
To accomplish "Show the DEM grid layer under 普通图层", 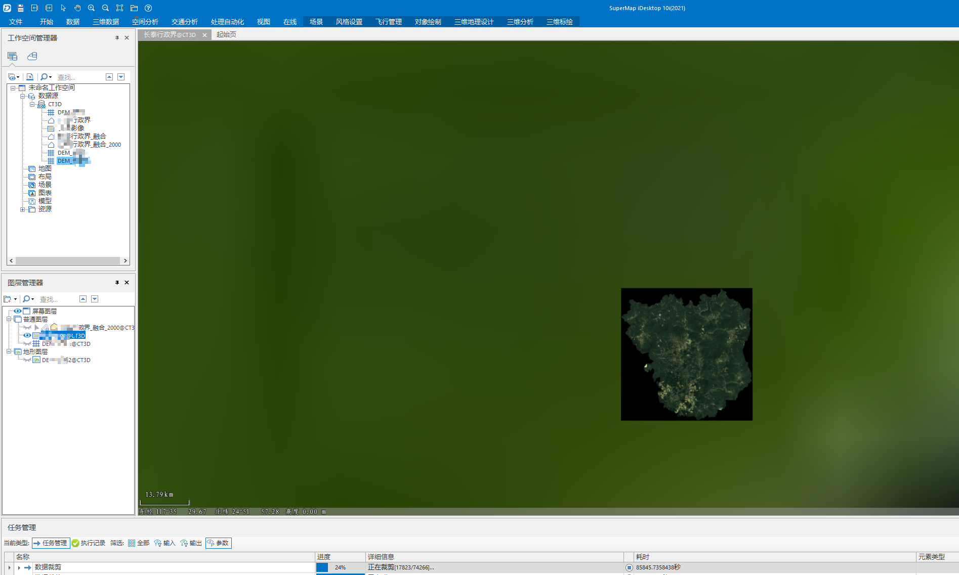I will coord(27,344).
